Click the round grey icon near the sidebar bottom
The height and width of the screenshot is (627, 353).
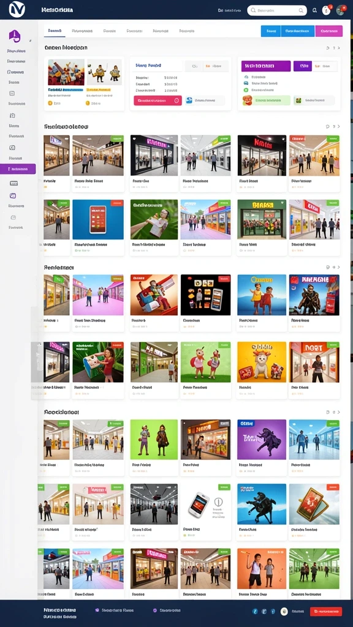(x=13, y=217)
